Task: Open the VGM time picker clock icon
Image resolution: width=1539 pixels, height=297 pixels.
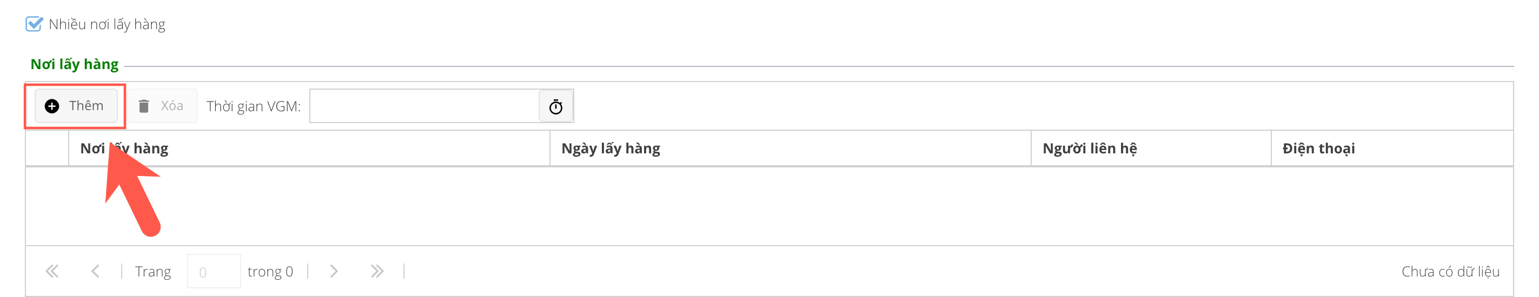Action: tap(555, 107)
